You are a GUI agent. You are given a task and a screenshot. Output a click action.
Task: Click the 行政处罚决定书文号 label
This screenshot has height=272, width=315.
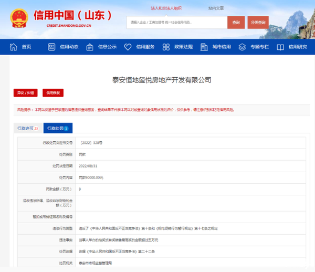tap(57, 143)
